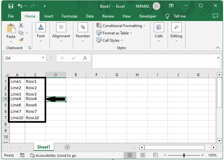Click the Select All corner triangle
Image resolution: width=224 pixels, height=160 pixels.
[6, 75]
